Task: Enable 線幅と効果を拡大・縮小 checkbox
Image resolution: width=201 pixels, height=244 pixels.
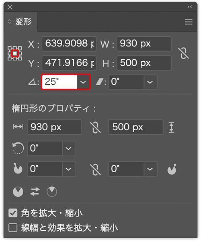Action: [x=13, y=227]
